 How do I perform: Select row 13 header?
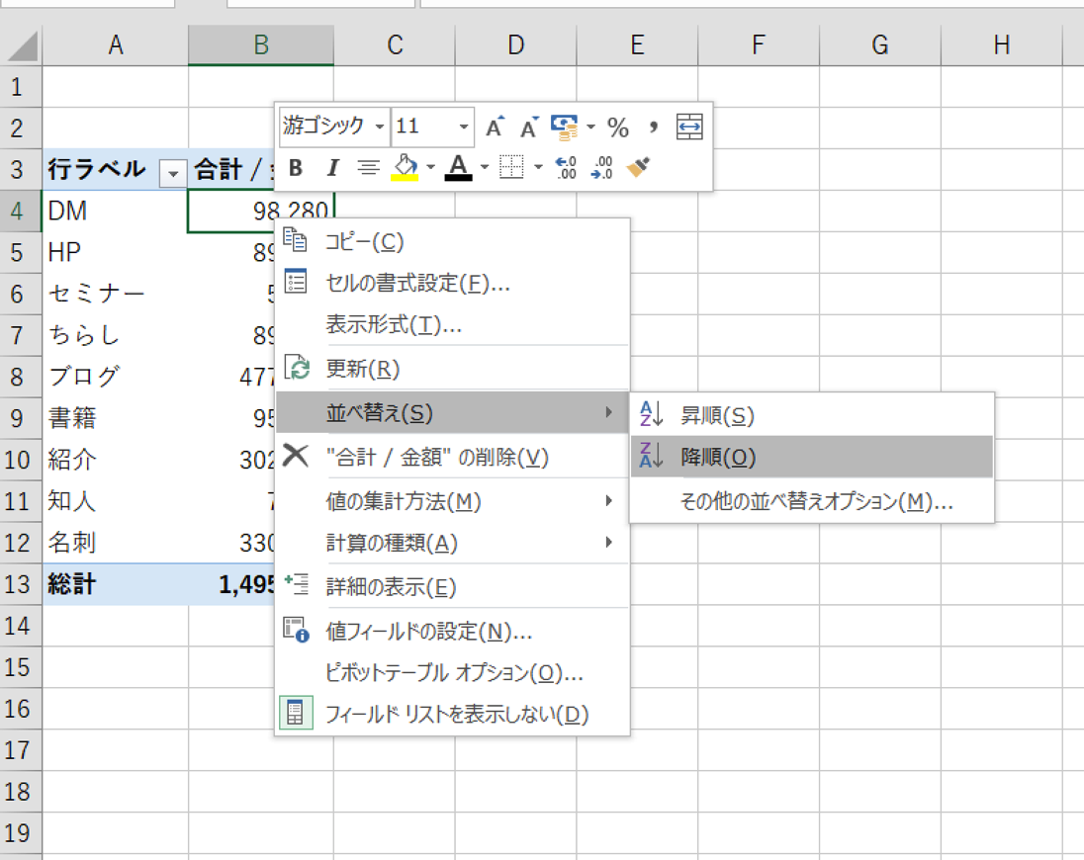(x=21, y=584)
